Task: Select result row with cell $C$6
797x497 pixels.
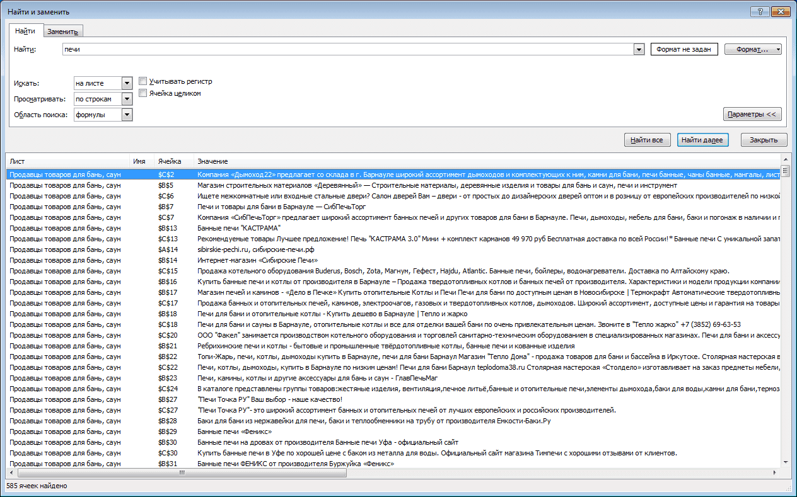Action: coord(393,196)
